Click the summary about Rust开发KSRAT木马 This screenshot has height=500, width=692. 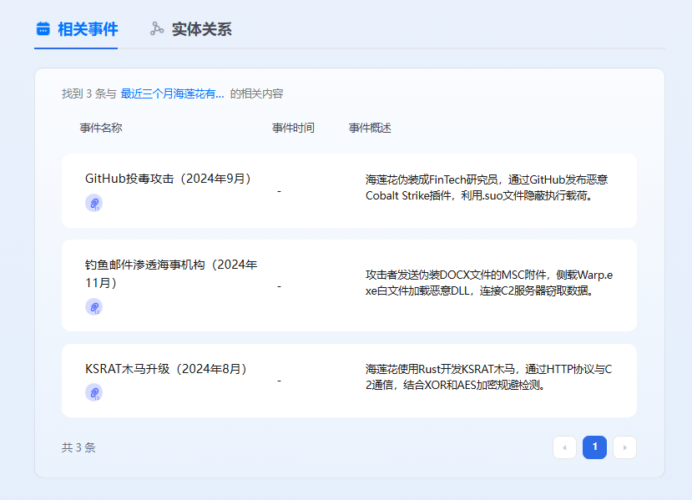488,376
